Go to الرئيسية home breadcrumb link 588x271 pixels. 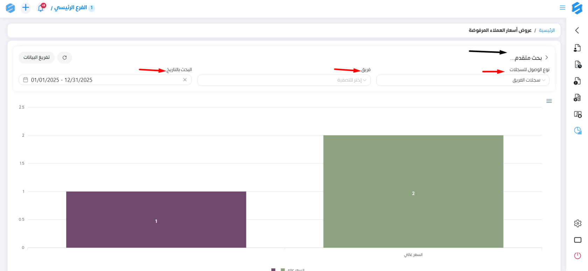[x=546, y=30]
